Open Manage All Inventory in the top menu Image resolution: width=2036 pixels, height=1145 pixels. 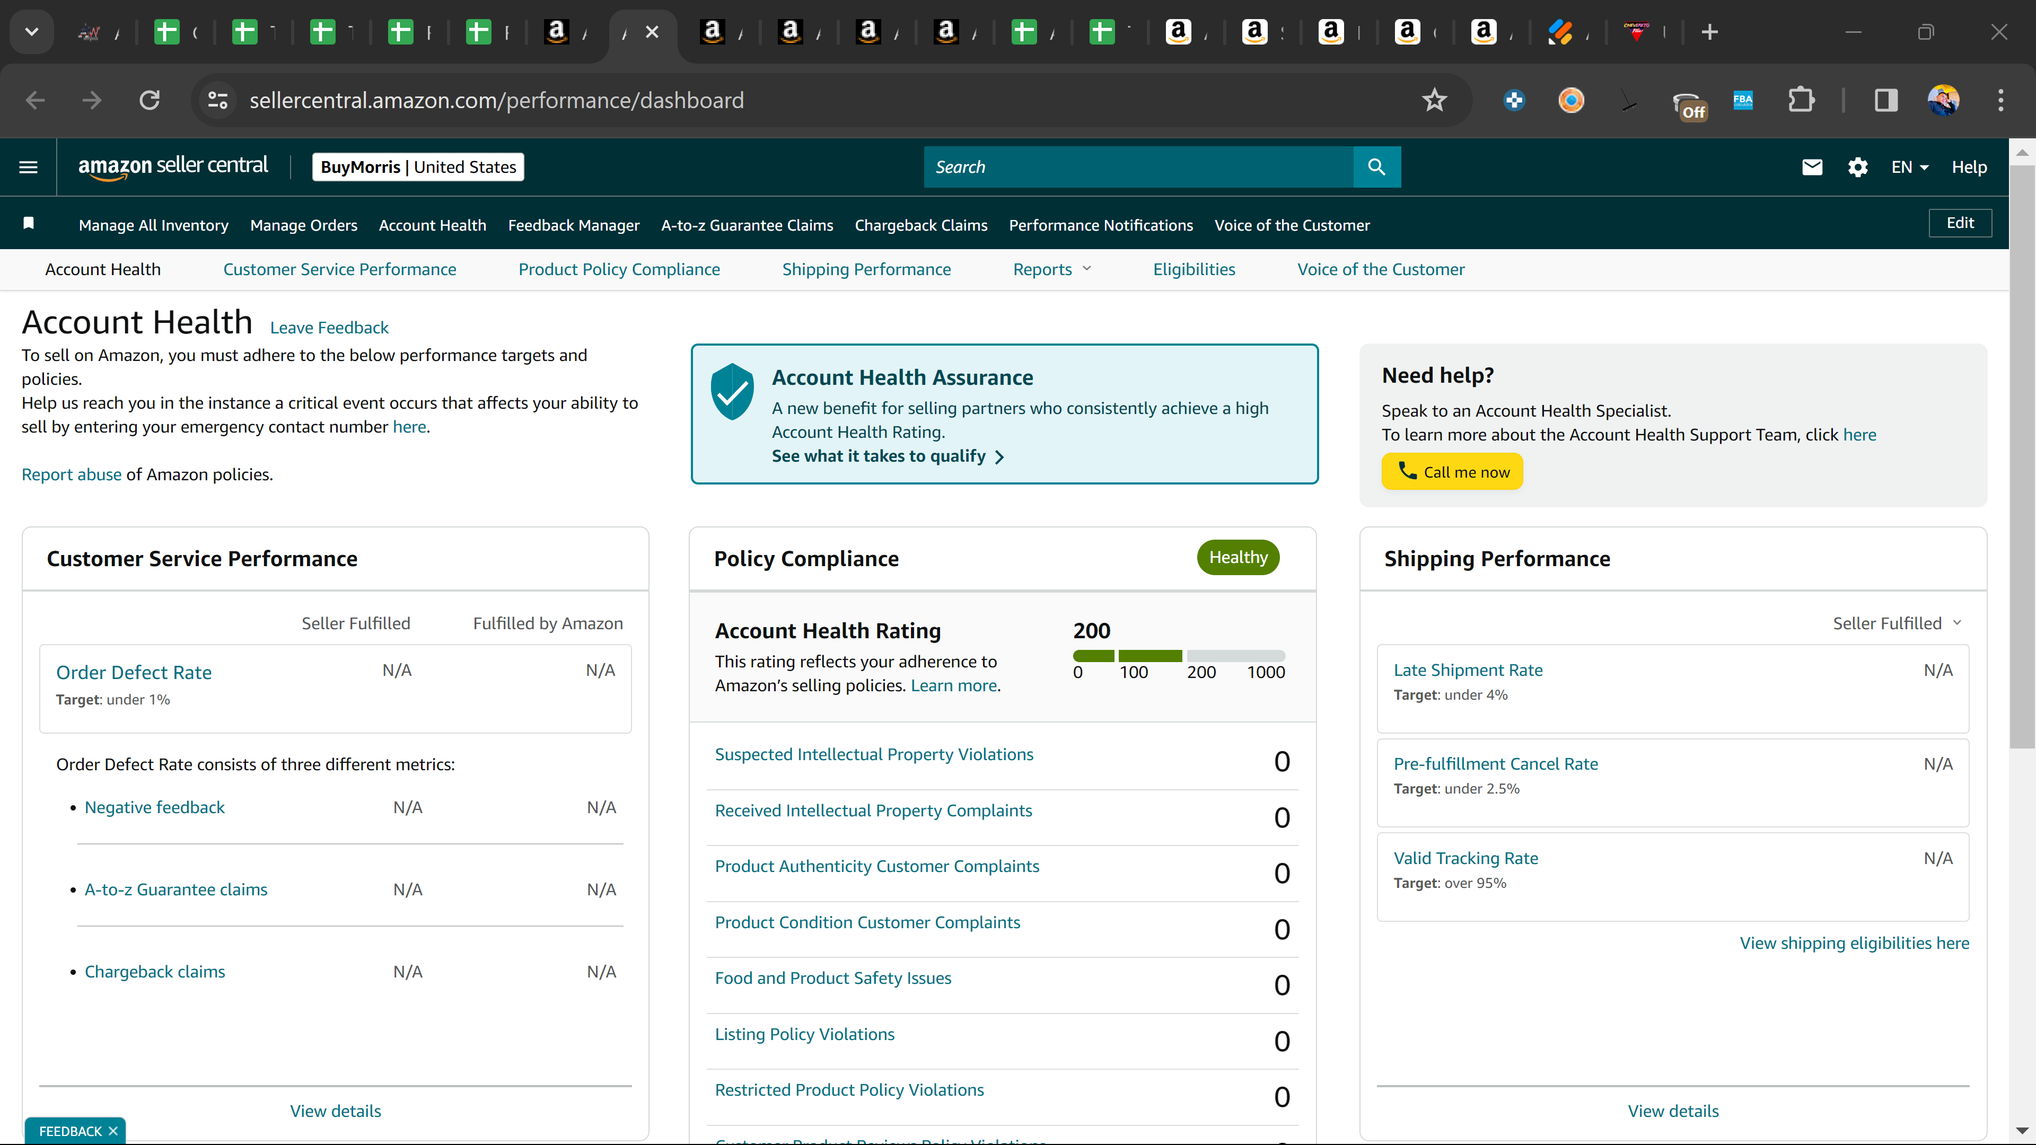pos(153,225)
